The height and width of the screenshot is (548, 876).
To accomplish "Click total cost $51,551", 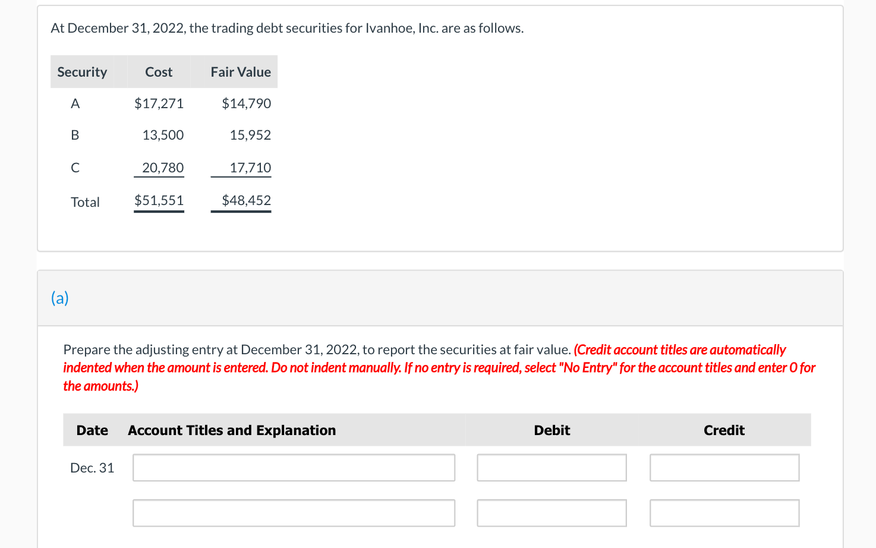I will (159, 200).
